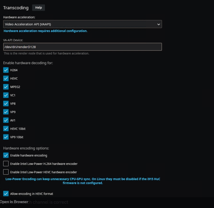Uncheck HEVC hardware decoding
The image size is (214, 208).
click(6, 78)
